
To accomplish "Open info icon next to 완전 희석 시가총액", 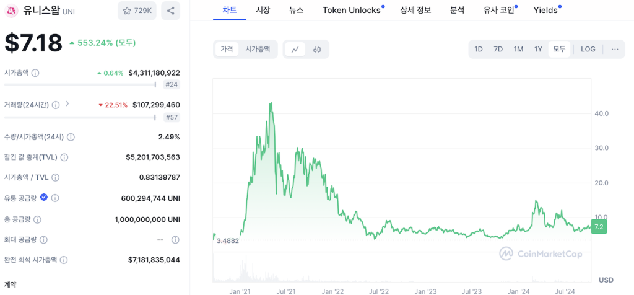I will 64,260.
